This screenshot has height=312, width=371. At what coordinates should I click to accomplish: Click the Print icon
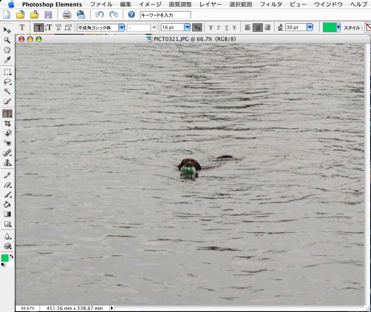(67, 15)
